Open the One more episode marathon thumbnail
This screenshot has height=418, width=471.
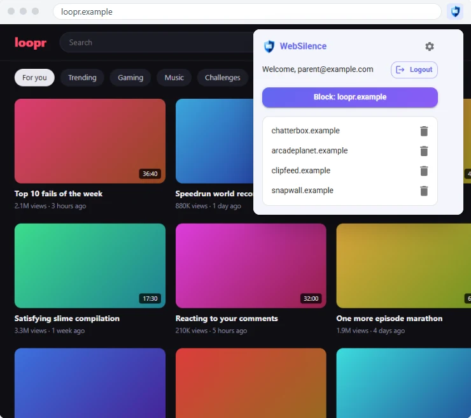click(404, 266)
